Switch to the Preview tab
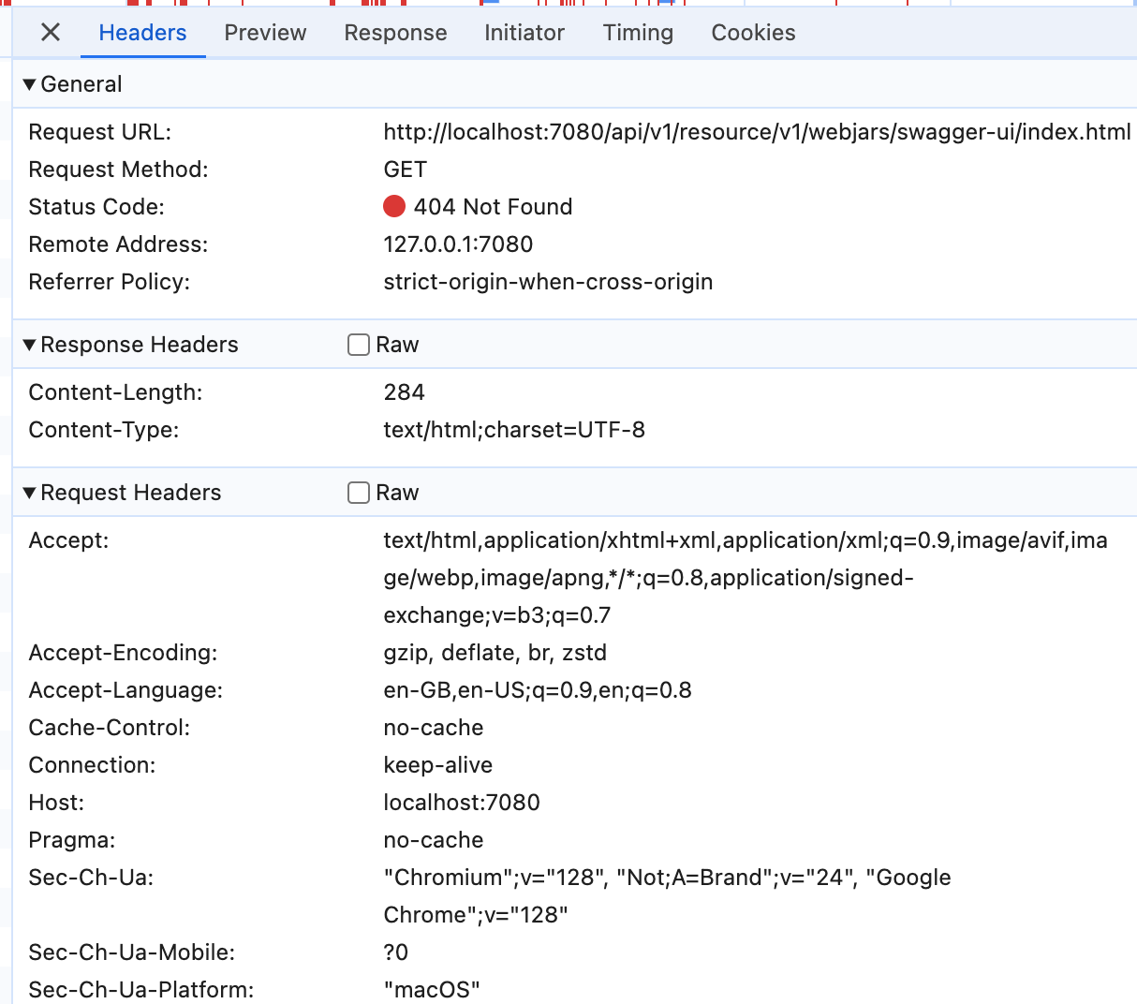Screen dimensions: 1137x1004 coord(265,32)
